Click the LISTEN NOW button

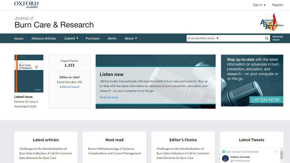(x=266, y=100)
